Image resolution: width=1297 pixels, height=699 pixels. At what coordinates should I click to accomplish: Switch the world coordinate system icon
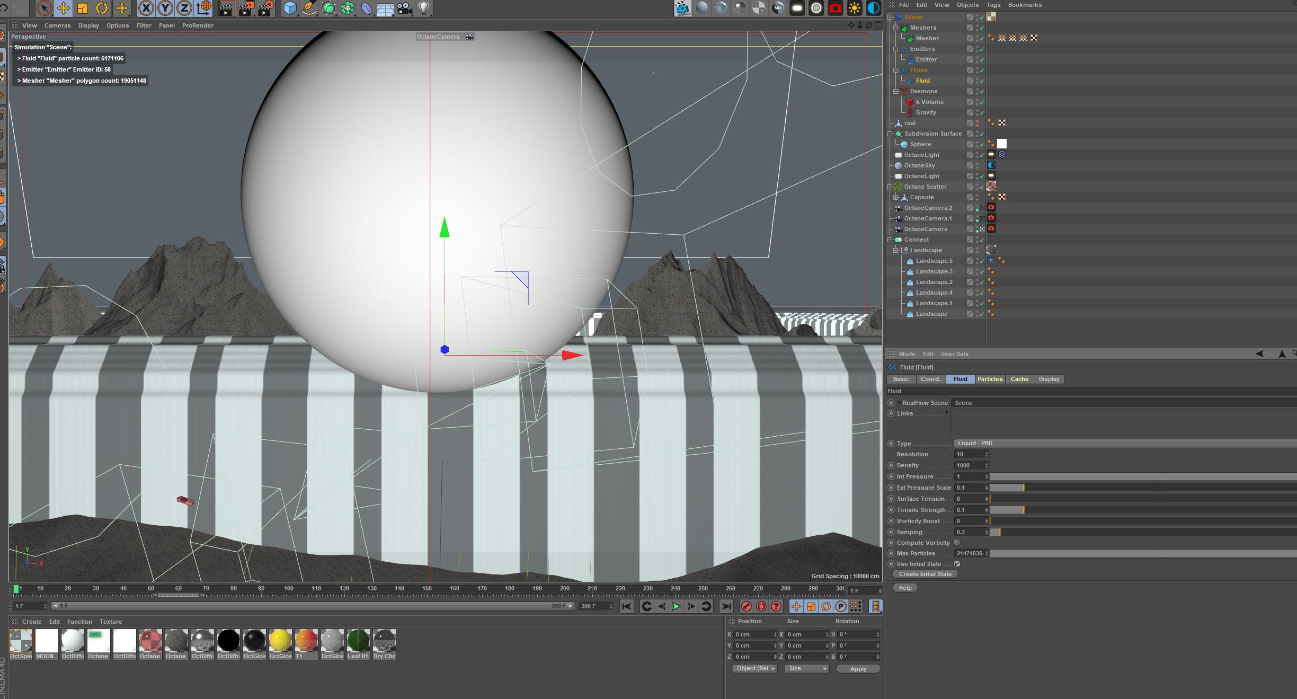coord(204,8)
